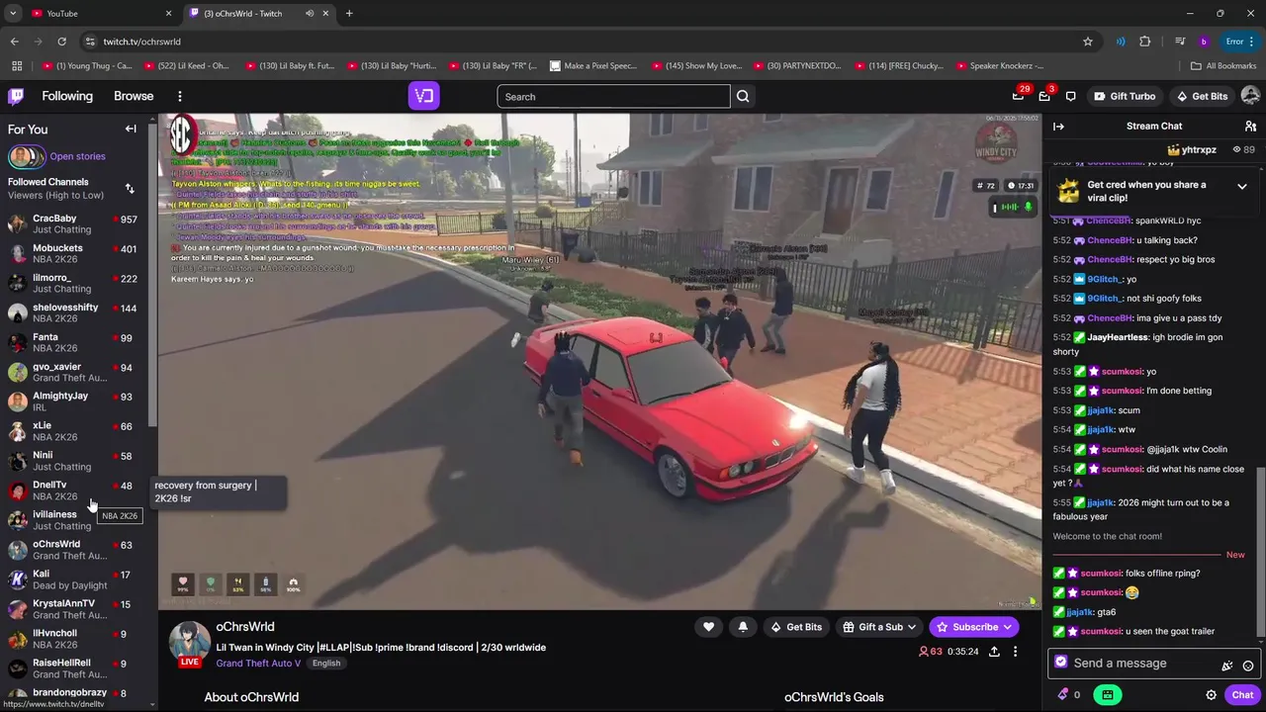Open chat settings gear

[1211, 694]
